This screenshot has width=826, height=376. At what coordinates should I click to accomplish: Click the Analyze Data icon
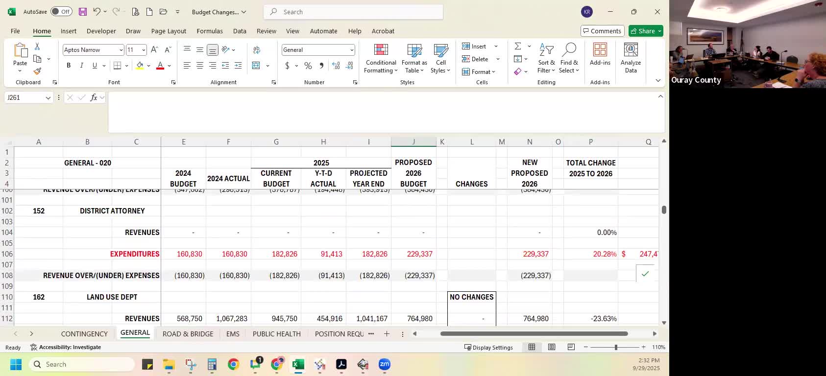(631, 59)
